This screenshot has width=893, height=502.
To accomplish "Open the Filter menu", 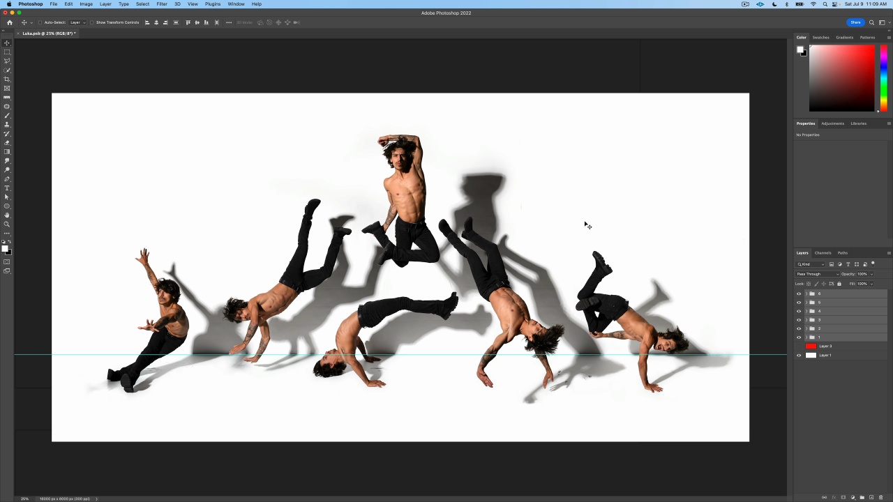I will click(162, 4).
